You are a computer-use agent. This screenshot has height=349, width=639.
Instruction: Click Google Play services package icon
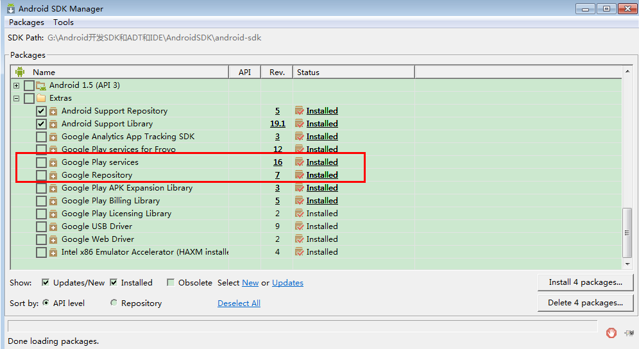point(53,163)
